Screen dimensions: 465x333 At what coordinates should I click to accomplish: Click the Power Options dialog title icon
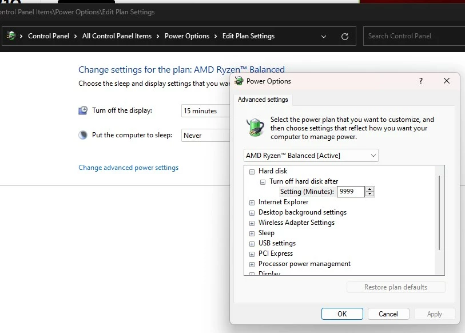click(x=239, y=81)
